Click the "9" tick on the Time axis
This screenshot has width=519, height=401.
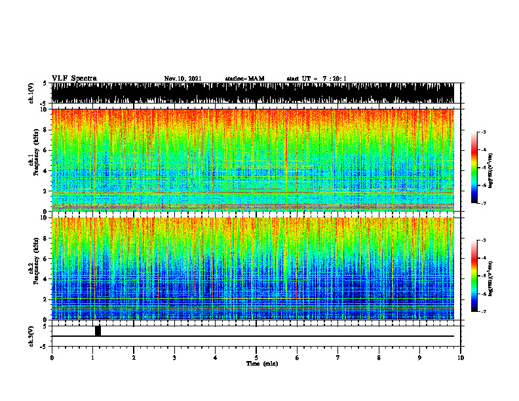coord(419,358)
